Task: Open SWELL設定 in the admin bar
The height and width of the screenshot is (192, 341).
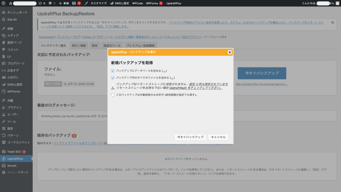Action: 120,3
